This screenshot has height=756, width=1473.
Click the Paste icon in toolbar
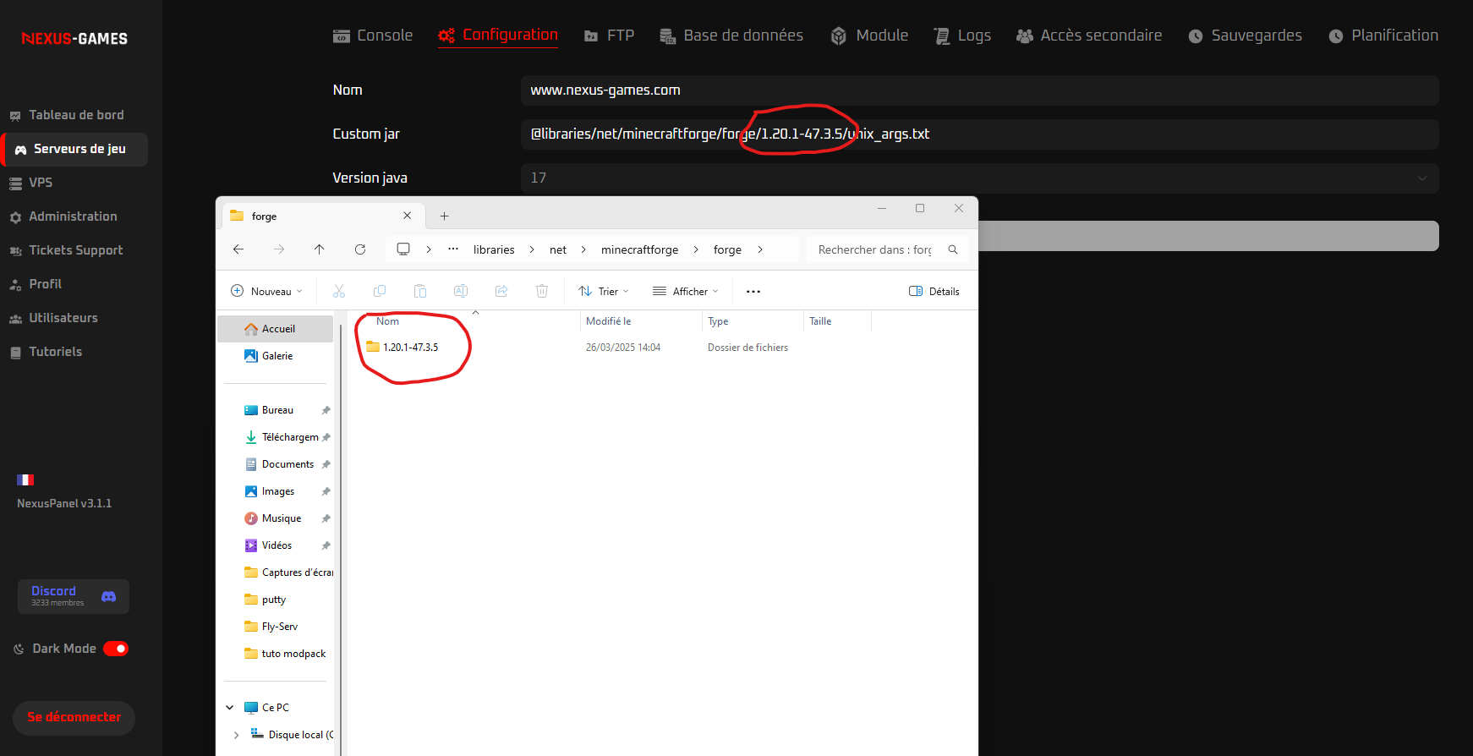click(420, 291)
